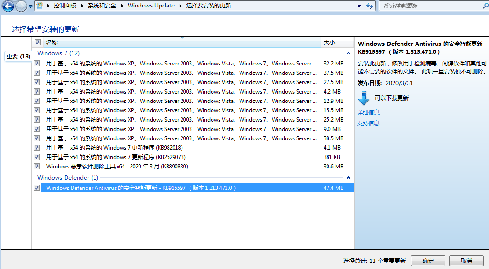Image resolution: width=489 pixels, height=269 pixels.
Task: Click the search magnifier icon
Action: 486,6
